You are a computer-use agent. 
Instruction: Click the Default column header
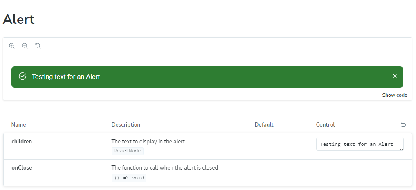[264, 124]
